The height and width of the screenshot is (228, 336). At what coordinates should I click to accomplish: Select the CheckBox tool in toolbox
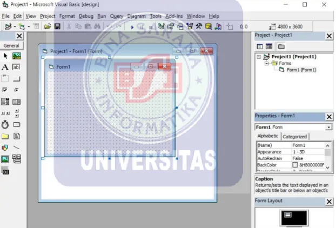(5, 90)
